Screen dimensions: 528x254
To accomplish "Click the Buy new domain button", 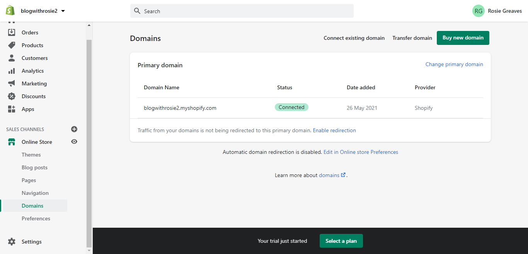I will (x=463, y=38).
